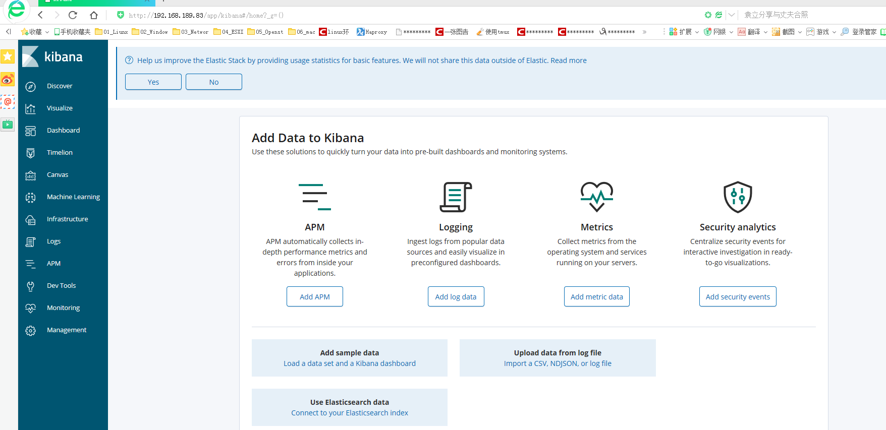The height and width of the screenshot is (430, 886).
Task: Click the Add APM button
Action: pyautogui.click(x=315, y=296)
